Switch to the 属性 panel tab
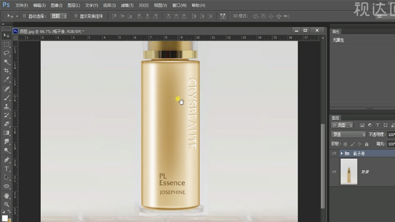 click(x=336, y=32)
